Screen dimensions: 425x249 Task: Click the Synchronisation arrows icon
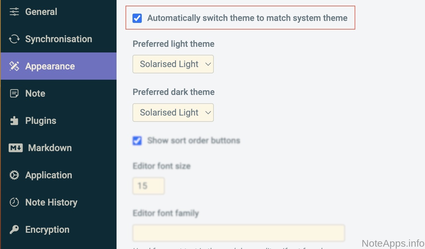point(14,39)
